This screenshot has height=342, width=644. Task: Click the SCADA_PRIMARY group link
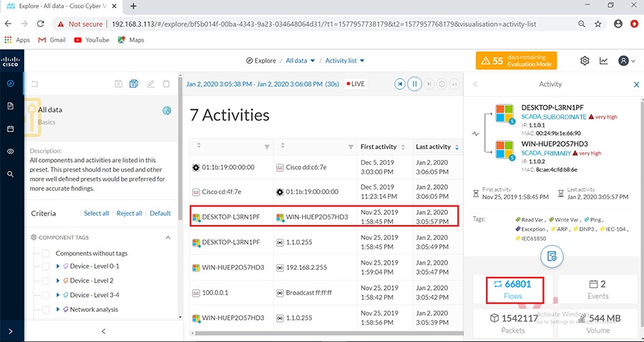(x=546, y=154)
